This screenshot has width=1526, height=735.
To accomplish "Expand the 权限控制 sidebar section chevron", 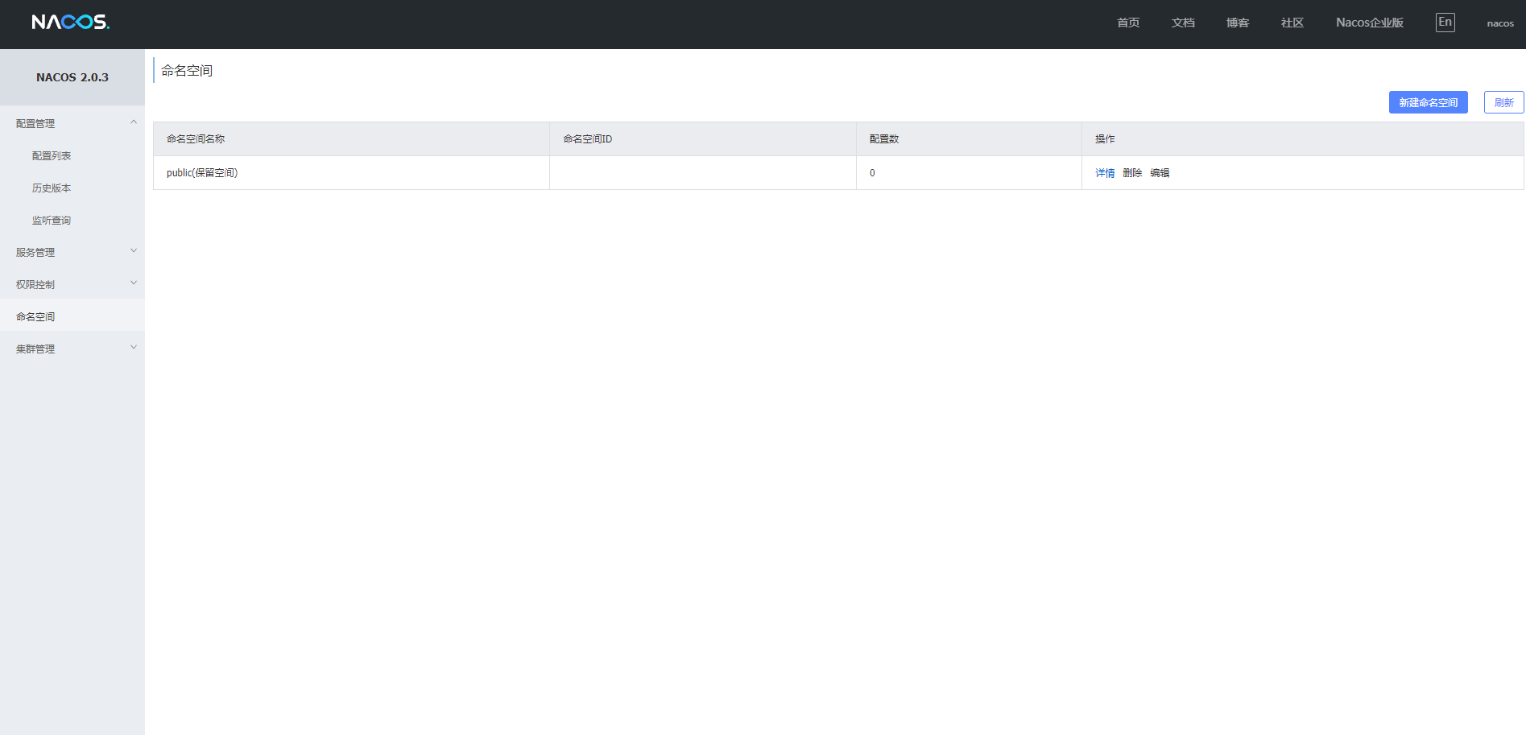I will tap(134, 283).
